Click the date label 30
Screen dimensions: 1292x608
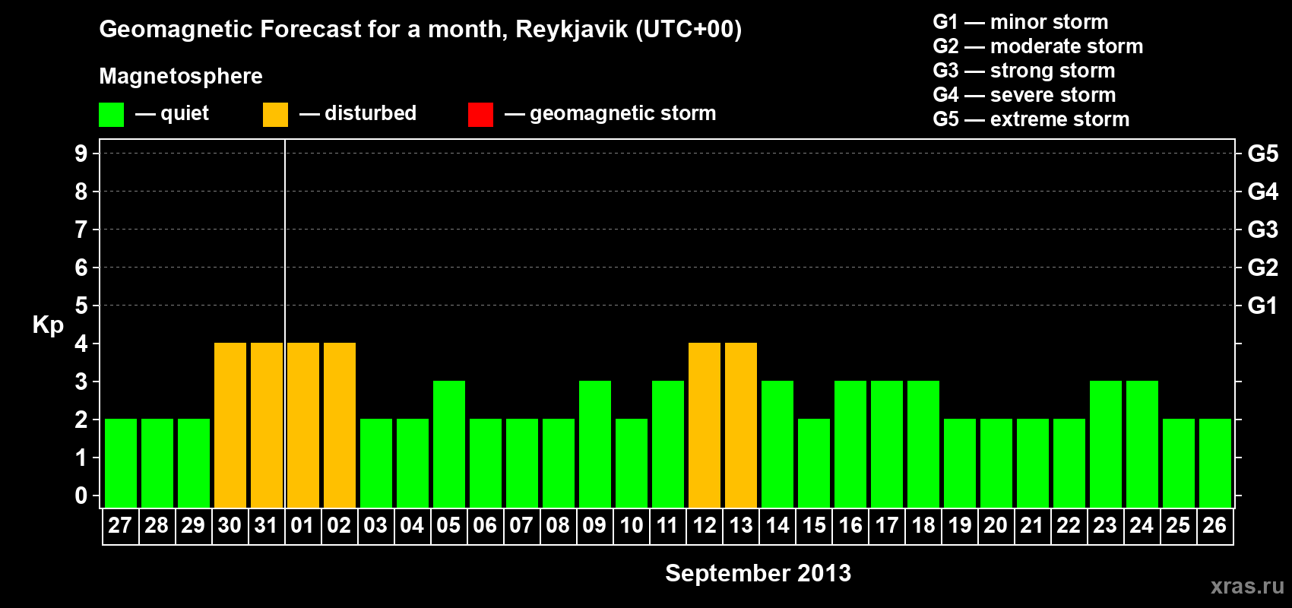point(230,526)
